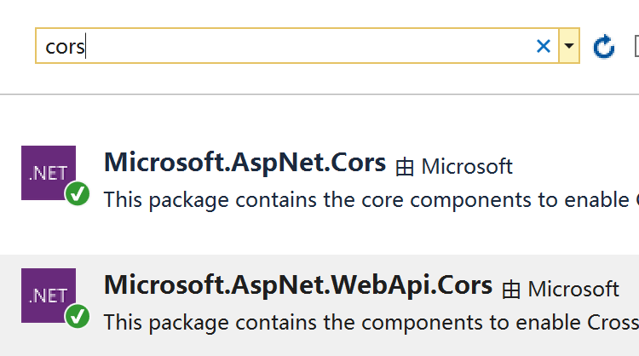
Task: Click the Microsoft author of Microsoft.AspNet.Cors
Action: coord(467,166)
